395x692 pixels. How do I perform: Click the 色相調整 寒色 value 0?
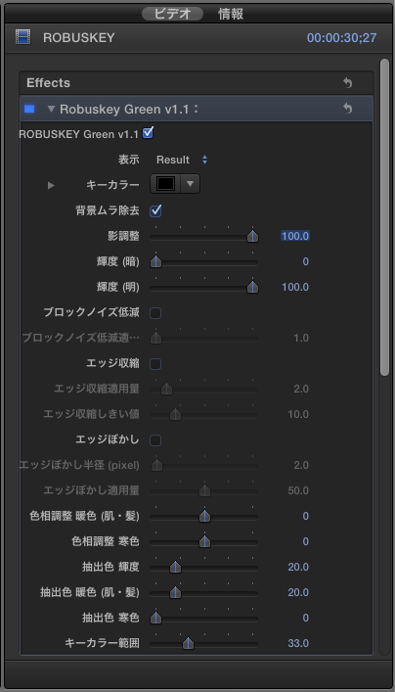(x=305, y=541)
